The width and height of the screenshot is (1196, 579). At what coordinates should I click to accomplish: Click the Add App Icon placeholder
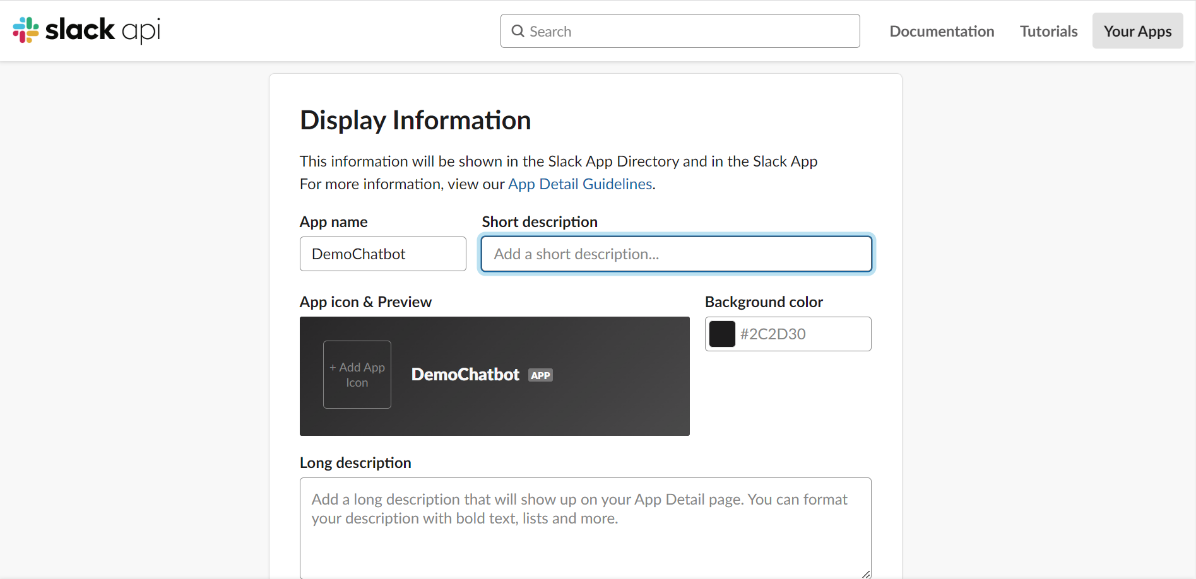357,375
